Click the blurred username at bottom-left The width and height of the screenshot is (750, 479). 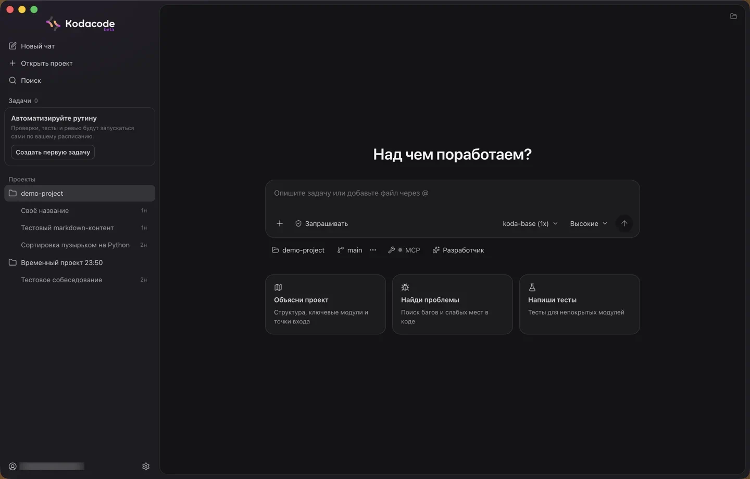click(52, 467)
